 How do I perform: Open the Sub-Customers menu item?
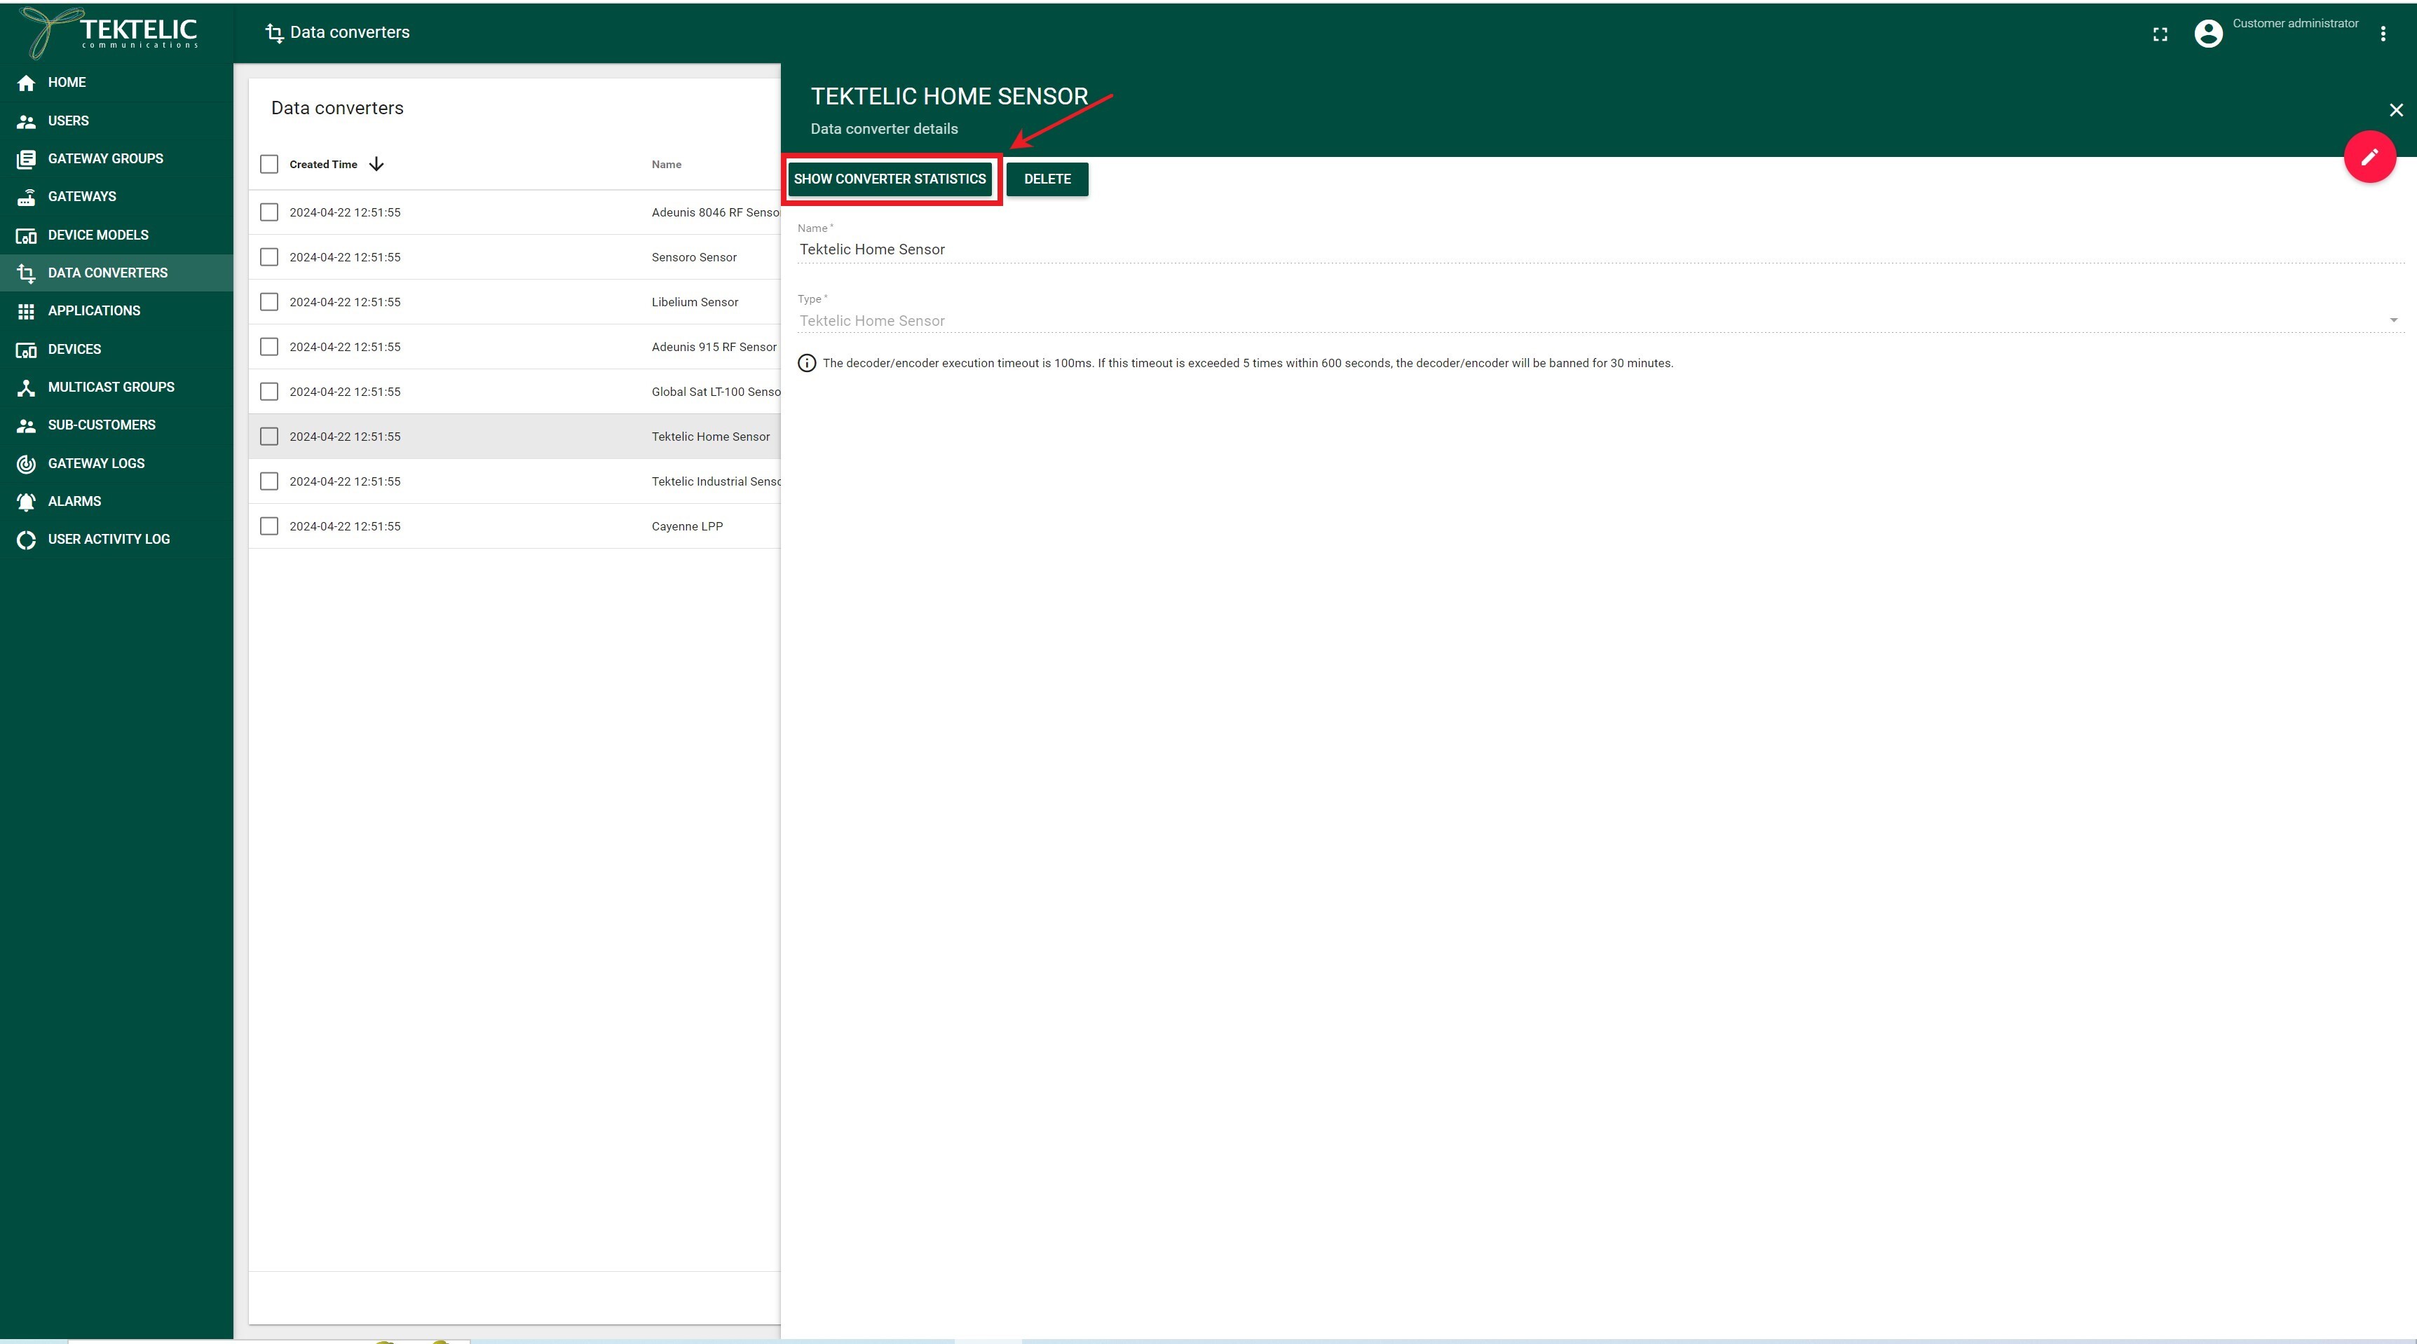[x=116, y=426]
